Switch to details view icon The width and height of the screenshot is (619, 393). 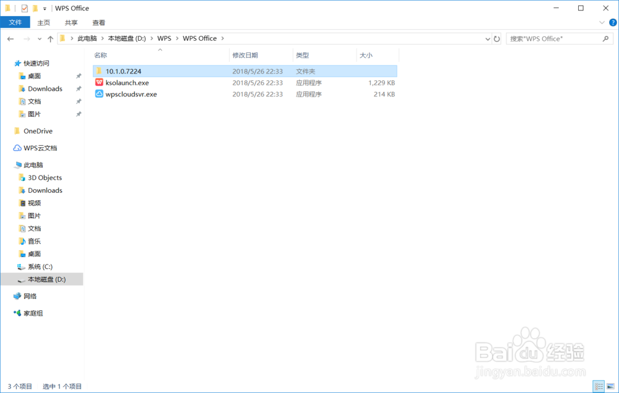point(599,386)
